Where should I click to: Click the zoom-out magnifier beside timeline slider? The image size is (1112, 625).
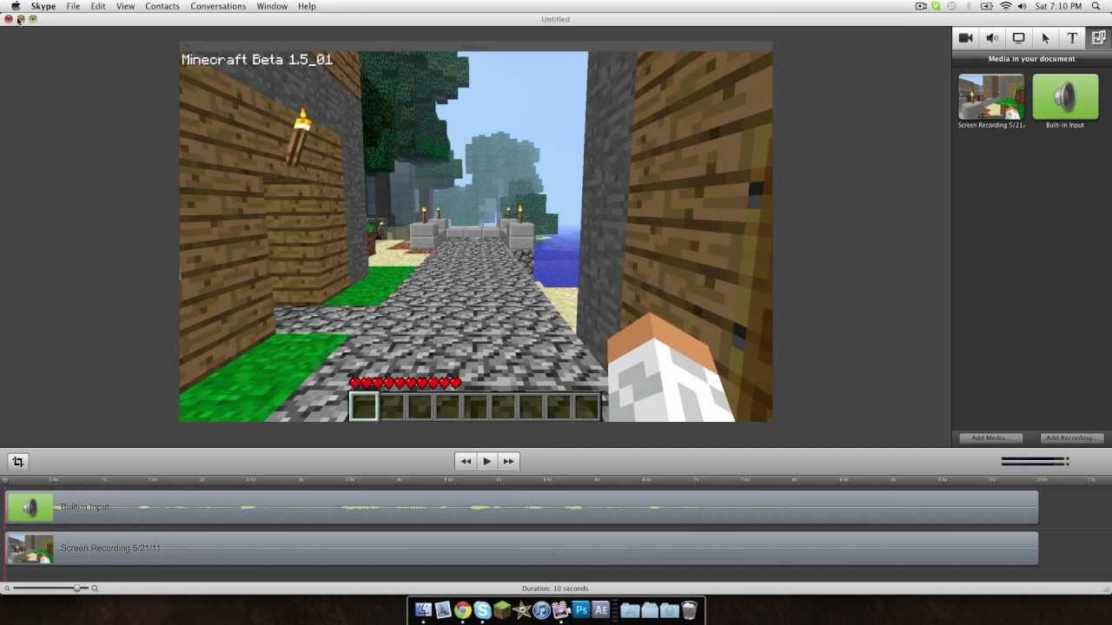(x=7, y=589)
